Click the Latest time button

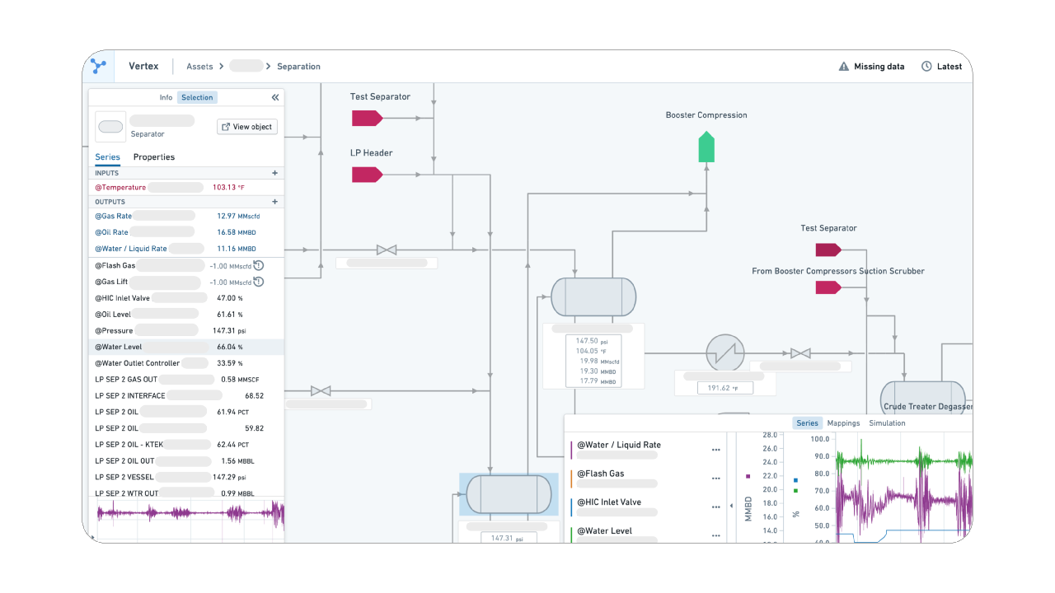(x=941, y=67)
